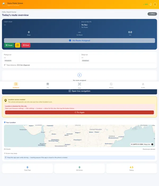
Task: Click the location pin warning icon
Action: pyautogui.click(x=6, y=101)
